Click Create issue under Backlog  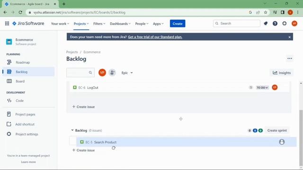(x=83, y=150)
